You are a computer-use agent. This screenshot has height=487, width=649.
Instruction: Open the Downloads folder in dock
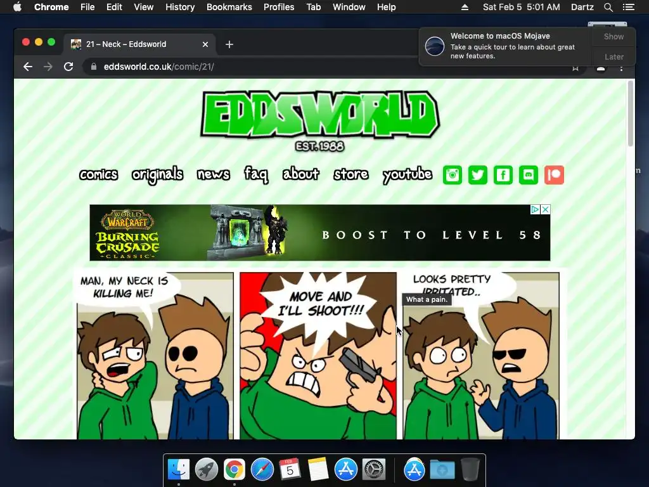442,470
